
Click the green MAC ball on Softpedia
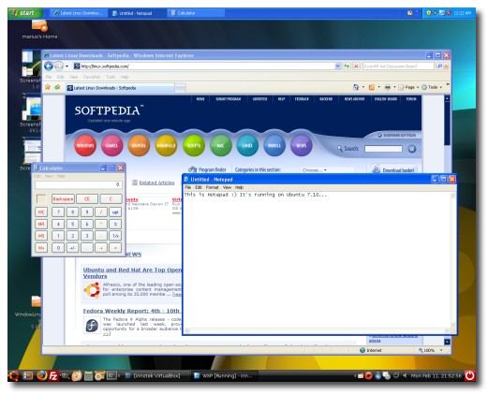(x=221, y=145)
